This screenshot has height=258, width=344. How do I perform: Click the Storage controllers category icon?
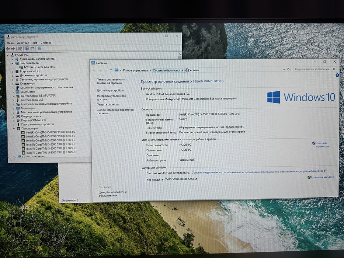18,104
